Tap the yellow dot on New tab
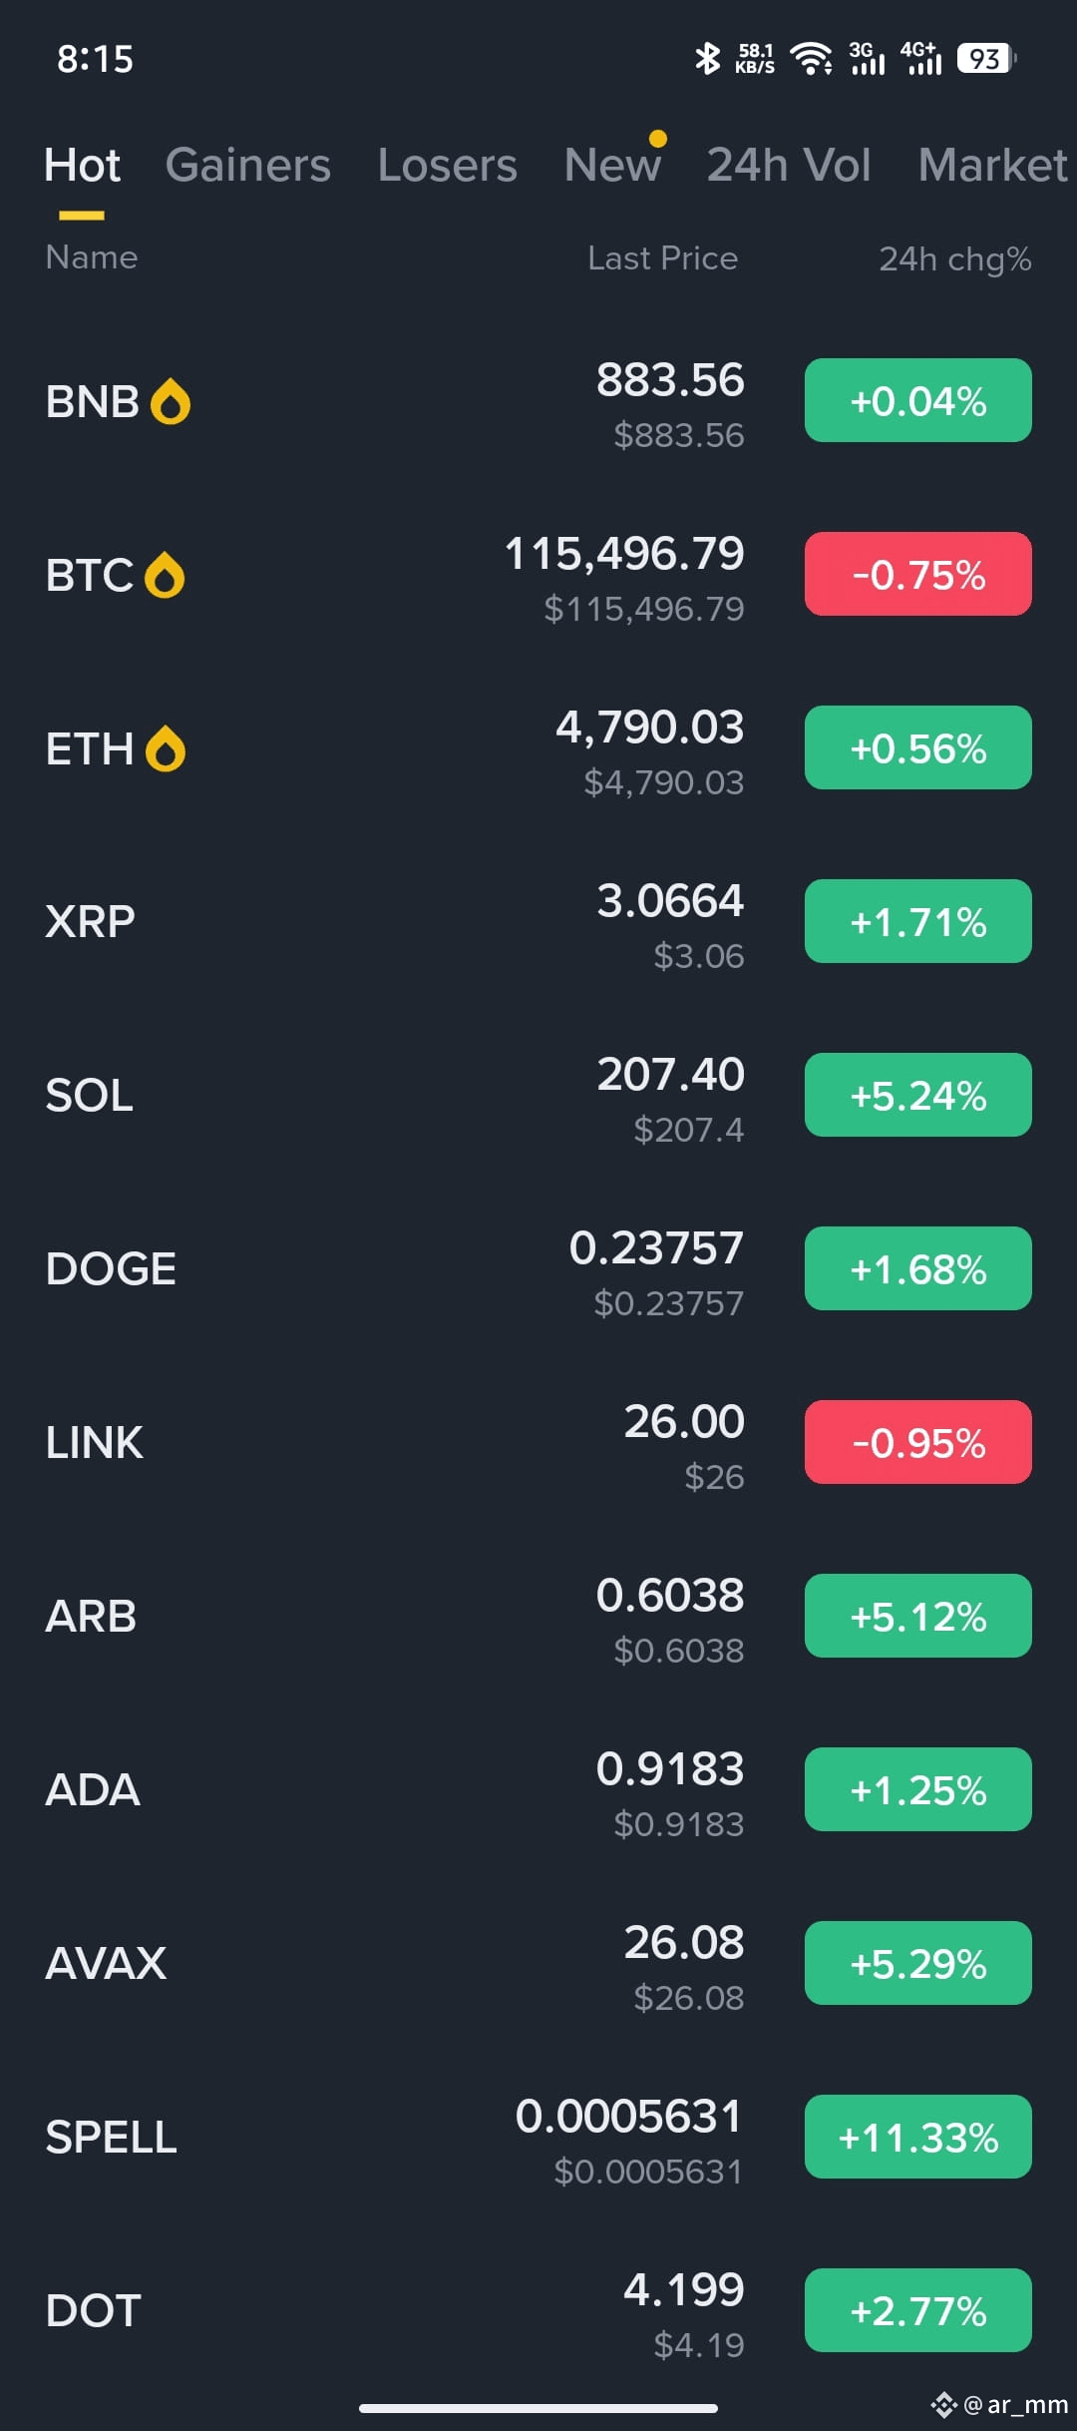This screenshot has height=2431, width=1077. tap(657, 139)
